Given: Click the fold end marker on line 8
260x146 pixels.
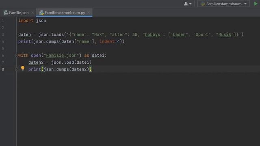Looking at the screenshot, I should (16, 69).
